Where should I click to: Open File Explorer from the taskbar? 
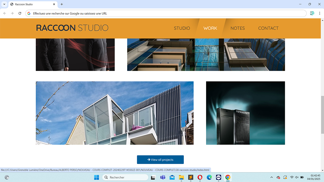coord(181,177)
